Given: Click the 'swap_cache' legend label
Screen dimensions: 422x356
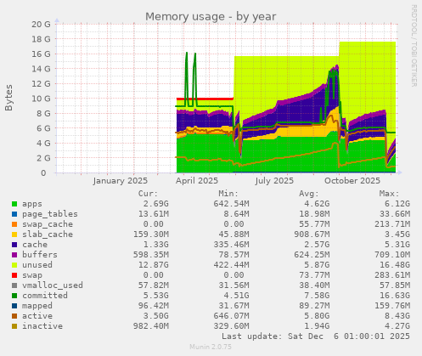Looking at the screenshot, I should 48,224.
